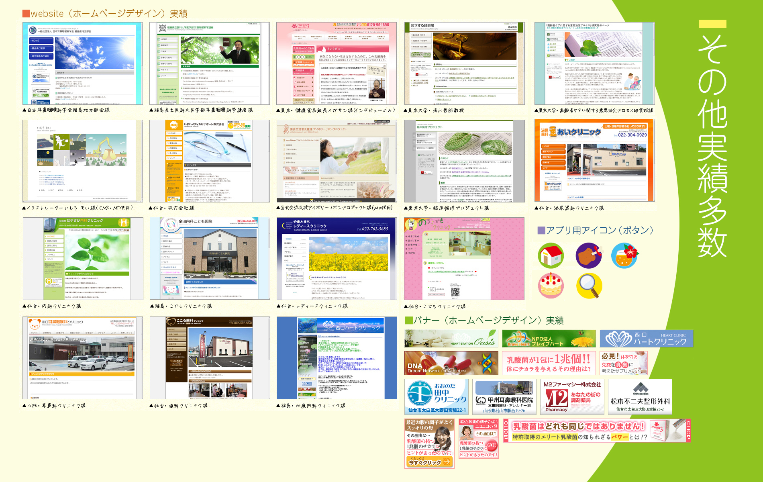The width and height of the screenshot is (763, 482).
Task: Open the NPO法人 Brave Heart banner
Action: (x=549, y=339)
